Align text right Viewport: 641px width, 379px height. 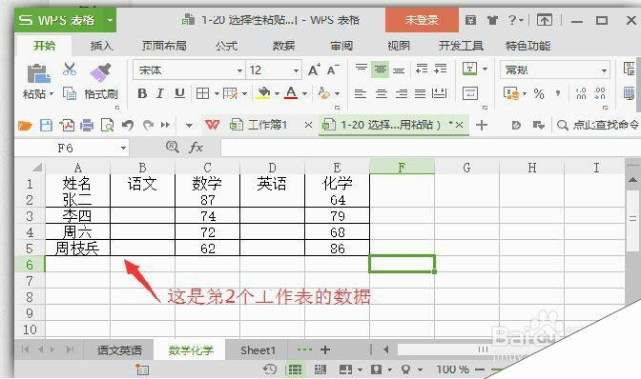point(402,94)
